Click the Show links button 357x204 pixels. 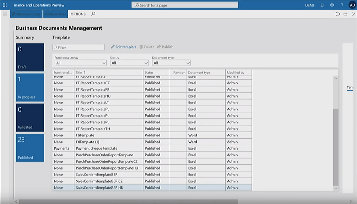pos(55,14)
